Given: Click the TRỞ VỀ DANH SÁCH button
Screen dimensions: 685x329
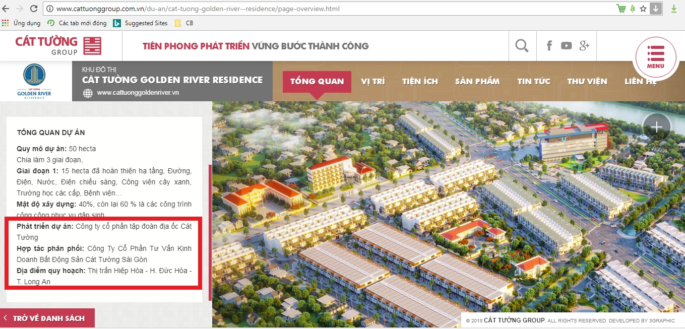Looking at the screenshot, I should click(48, 318).
